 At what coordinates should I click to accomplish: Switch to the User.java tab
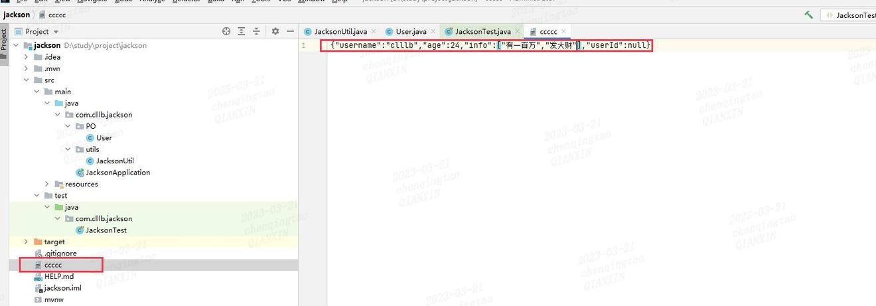click(x=410, y=31)
